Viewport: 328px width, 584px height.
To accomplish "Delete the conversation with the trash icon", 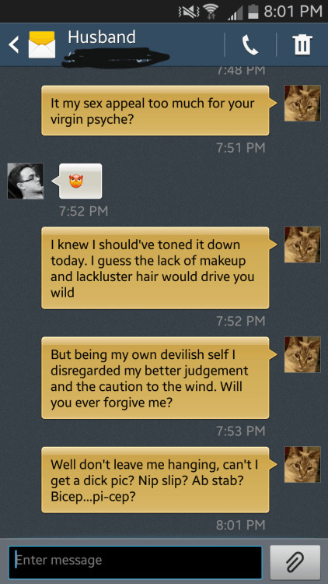I will click(x=302, y=44).
